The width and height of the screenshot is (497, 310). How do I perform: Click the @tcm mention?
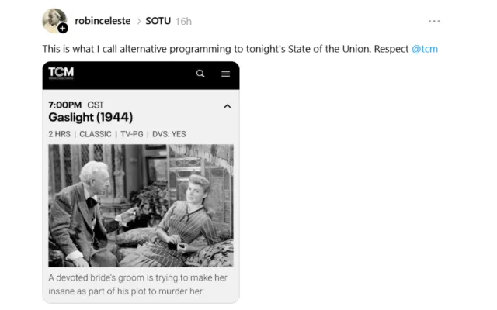[425, 49]
